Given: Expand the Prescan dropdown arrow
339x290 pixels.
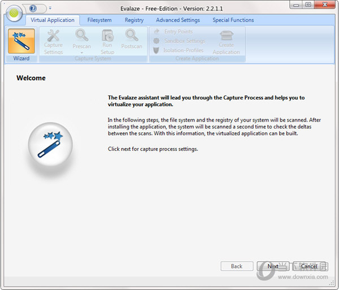Looking at the screenshot, I should (82, 53).
